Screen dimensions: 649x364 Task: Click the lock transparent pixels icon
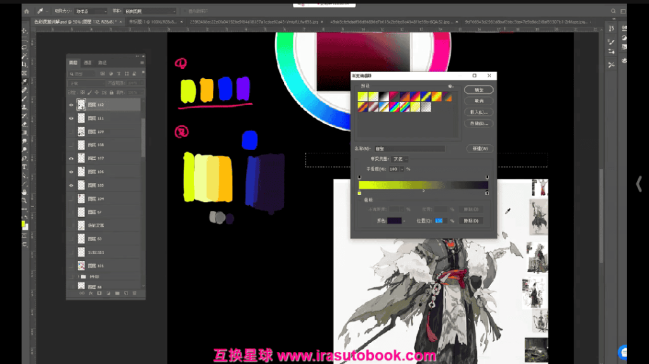pyautogui.click(x=82, y=92)
